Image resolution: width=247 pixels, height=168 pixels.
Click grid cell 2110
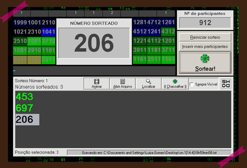coord(48,23)
